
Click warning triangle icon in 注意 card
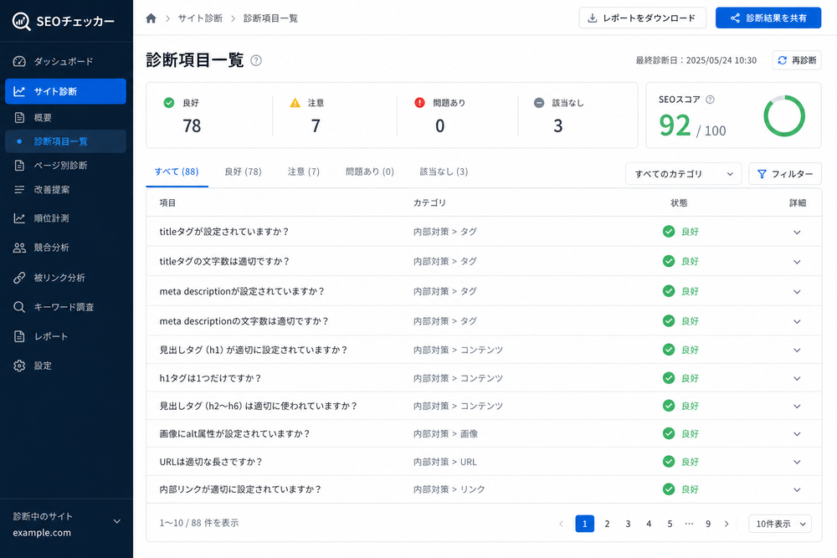tap(295, 102)
